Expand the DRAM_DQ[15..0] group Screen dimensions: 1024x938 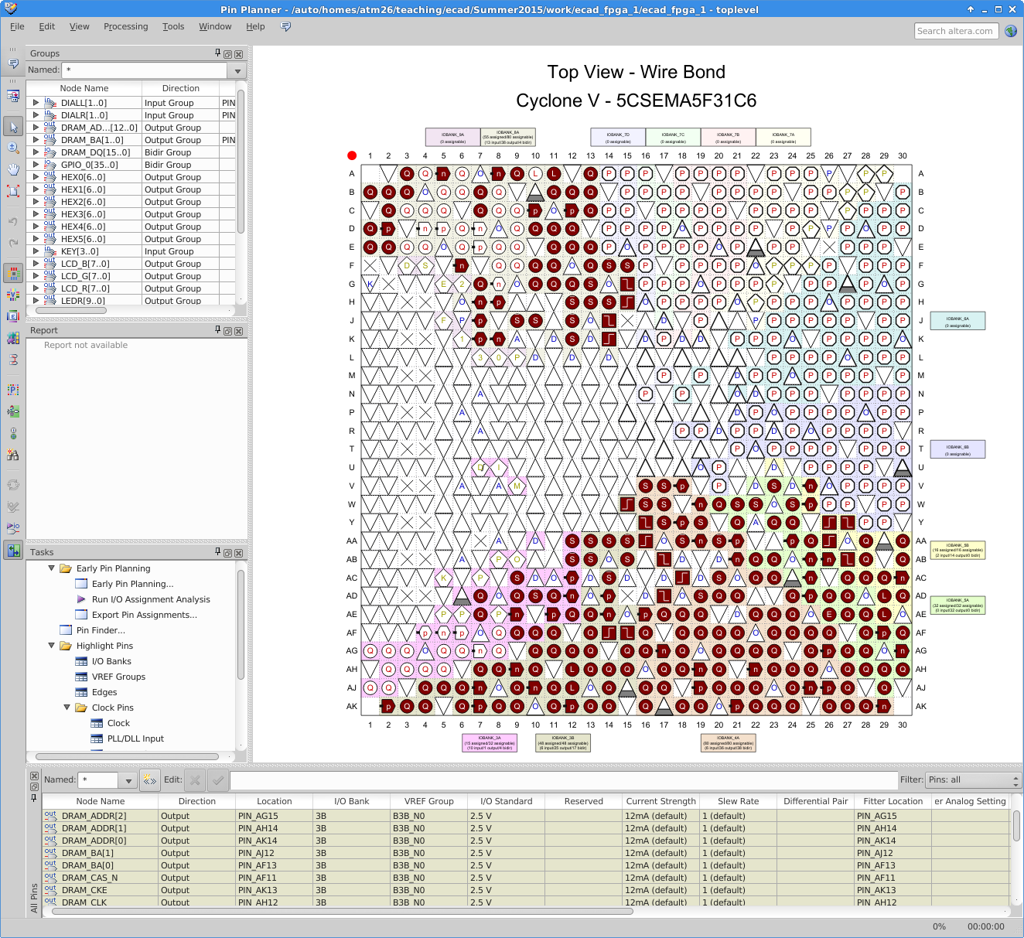point(36,152)
